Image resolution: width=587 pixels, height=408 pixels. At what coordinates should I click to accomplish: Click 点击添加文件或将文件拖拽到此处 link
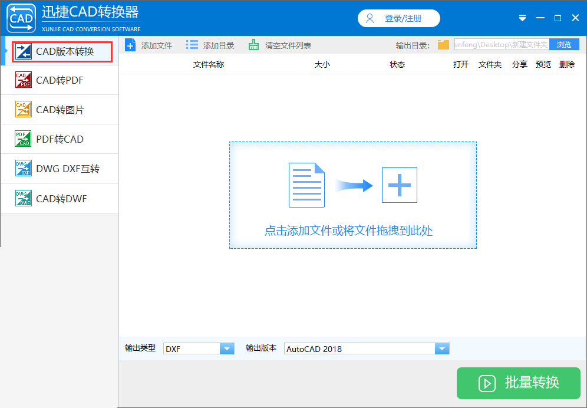348,231
